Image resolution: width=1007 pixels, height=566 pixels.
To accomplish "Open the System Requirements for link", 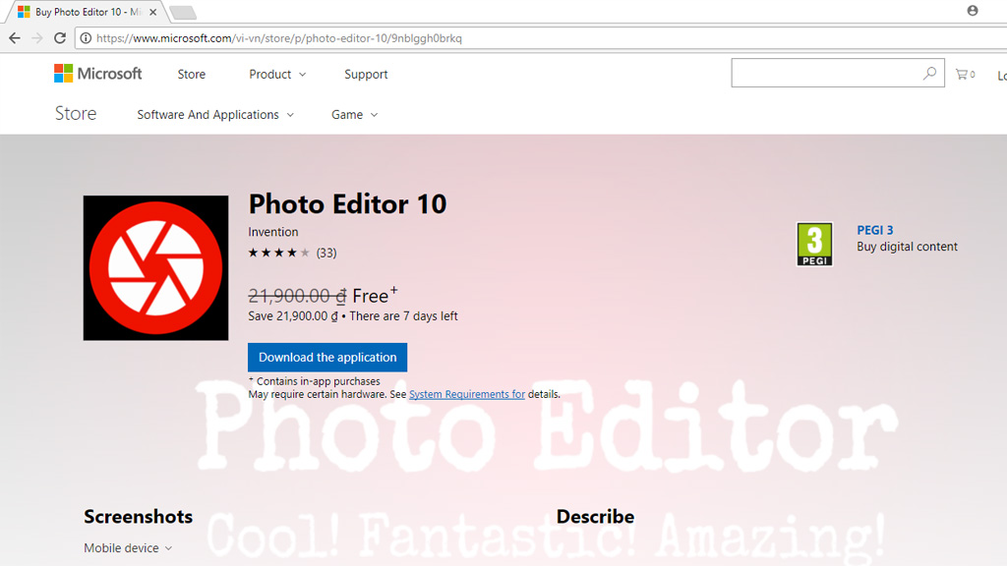I will tap(467, 395).
